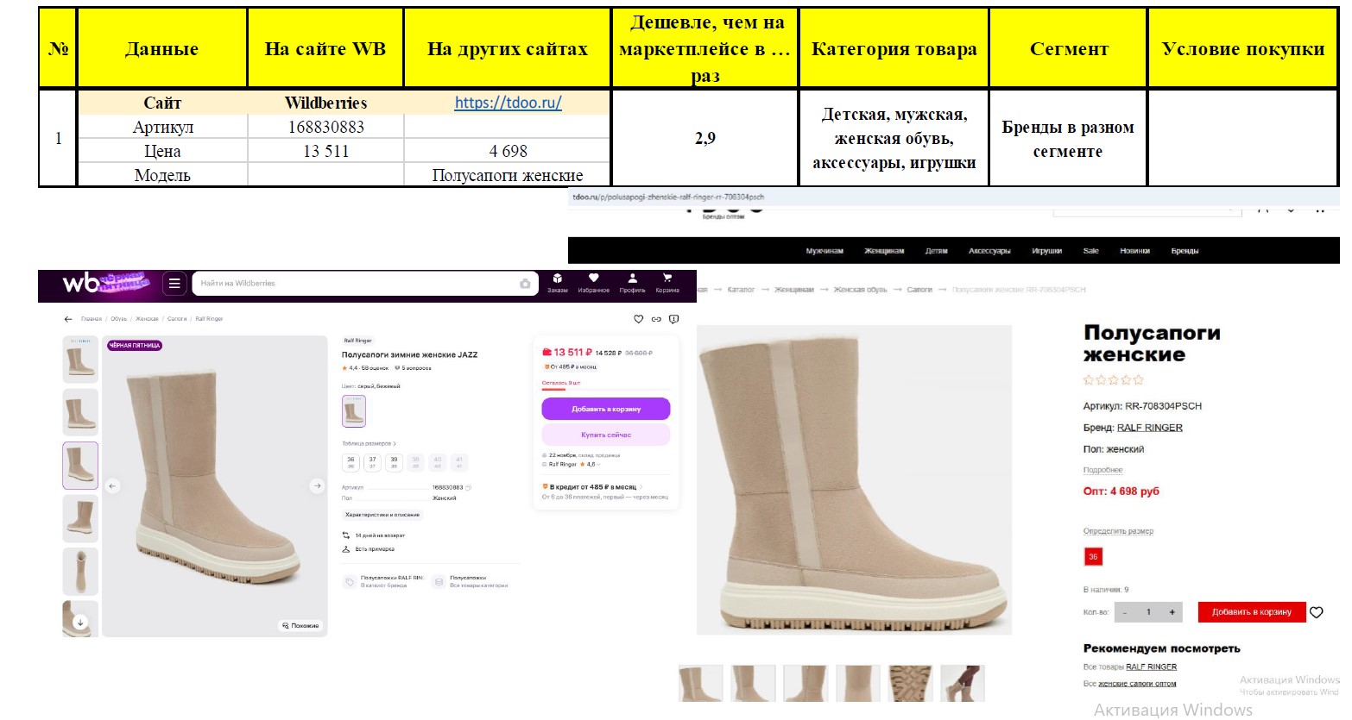Viewport: 1352px width, 720px height.
Task: Open the Заказы orders icon
Action: [x=558, y=282]
